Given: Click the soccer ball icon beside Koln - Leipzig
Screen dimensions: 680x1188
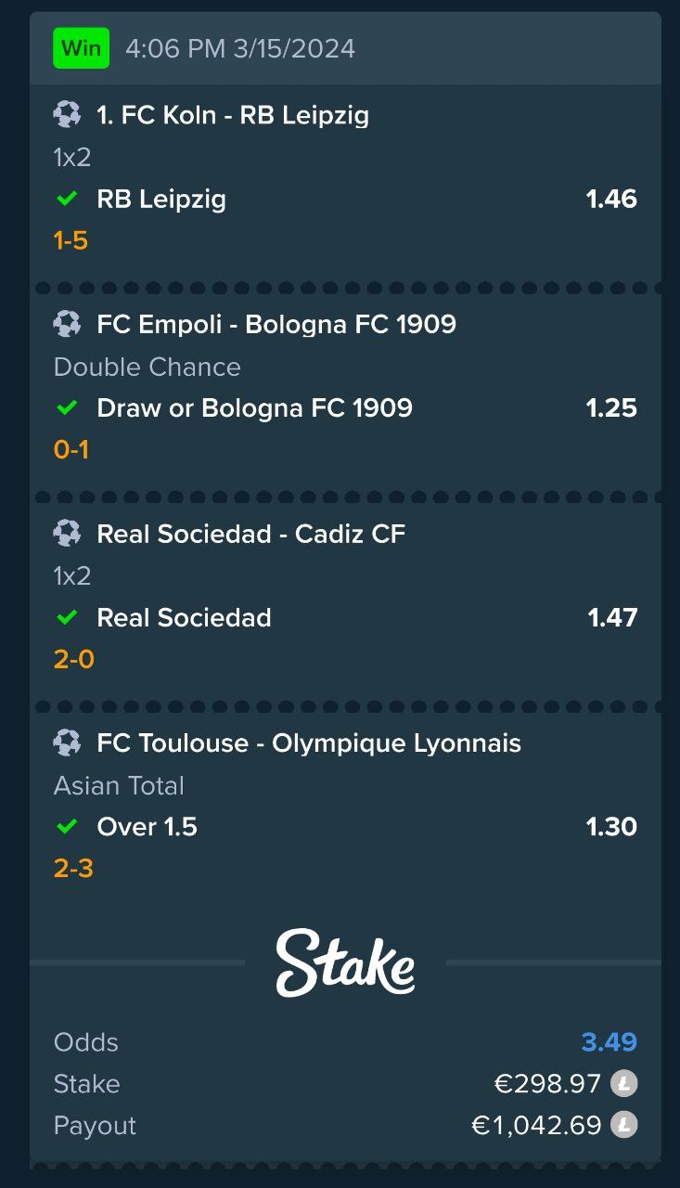Looking at the screenshot, I should 67,115.
